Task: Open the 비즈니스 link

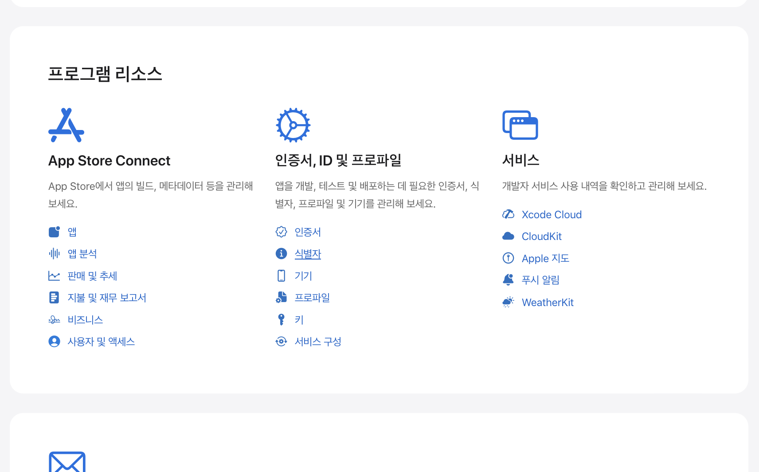Action: tap(85, 319)
